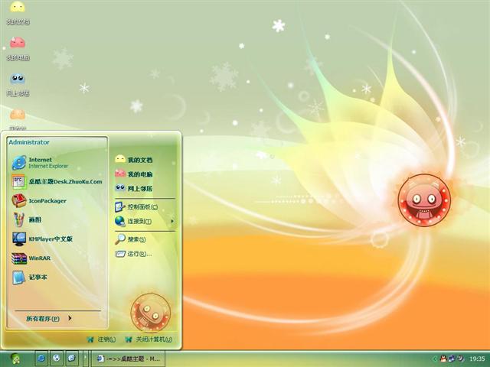Switch to 桌酷主题 taskbar window
Viewport: 490px width, 367px height.
tap(128, 359)
